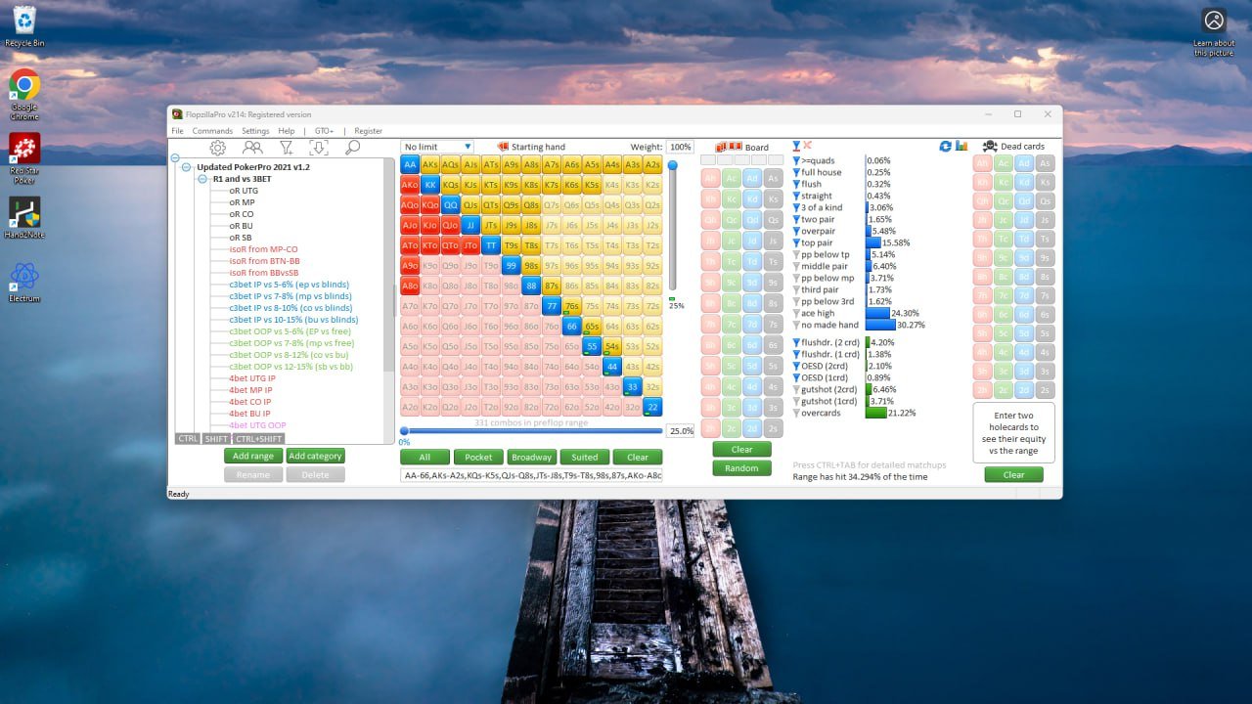This screenshot has height=704, width=1252.
Task: Select the AKs cell in hand matrix
Action: pyautogui.click(x=430, y=164)
